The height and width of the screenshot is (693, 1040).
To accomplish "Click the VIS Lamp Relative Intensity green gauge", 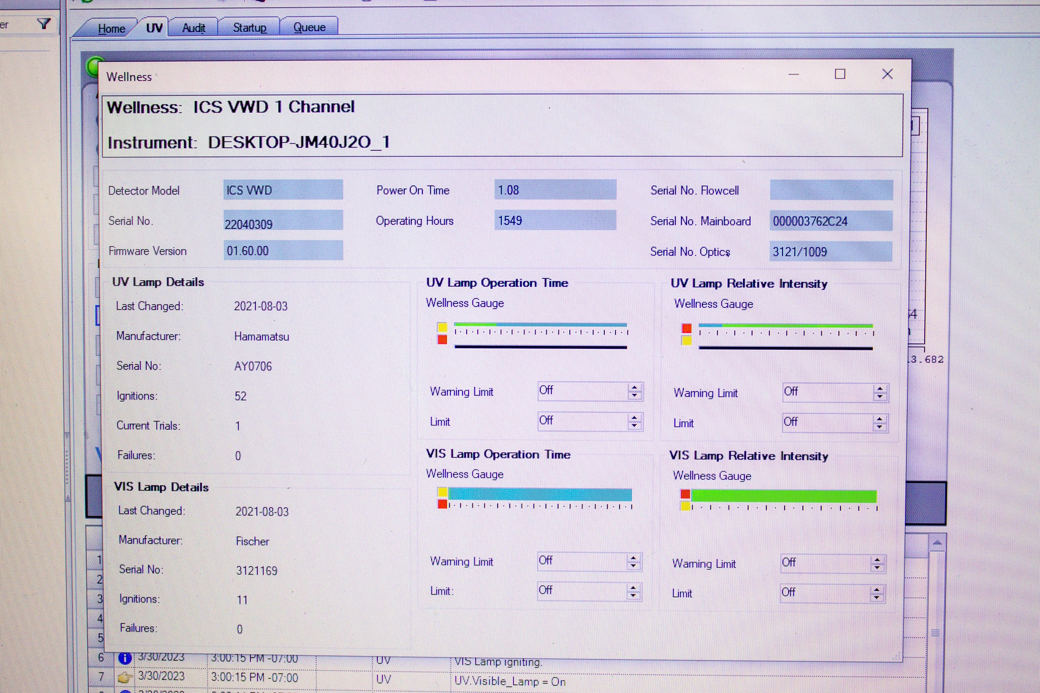I will click(x=783, y=496).
